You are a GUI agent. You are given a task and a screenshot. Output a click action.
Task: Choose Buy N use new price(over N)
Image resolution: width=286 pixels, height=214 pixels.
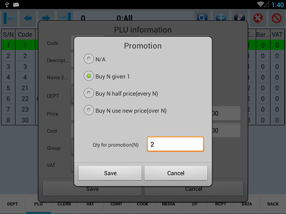89,110
